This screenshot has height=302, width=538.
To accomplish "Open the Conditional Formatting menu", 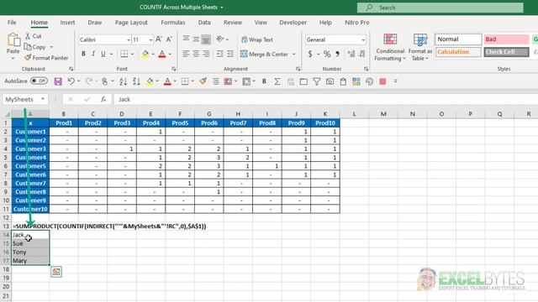I will click(390, 48).
